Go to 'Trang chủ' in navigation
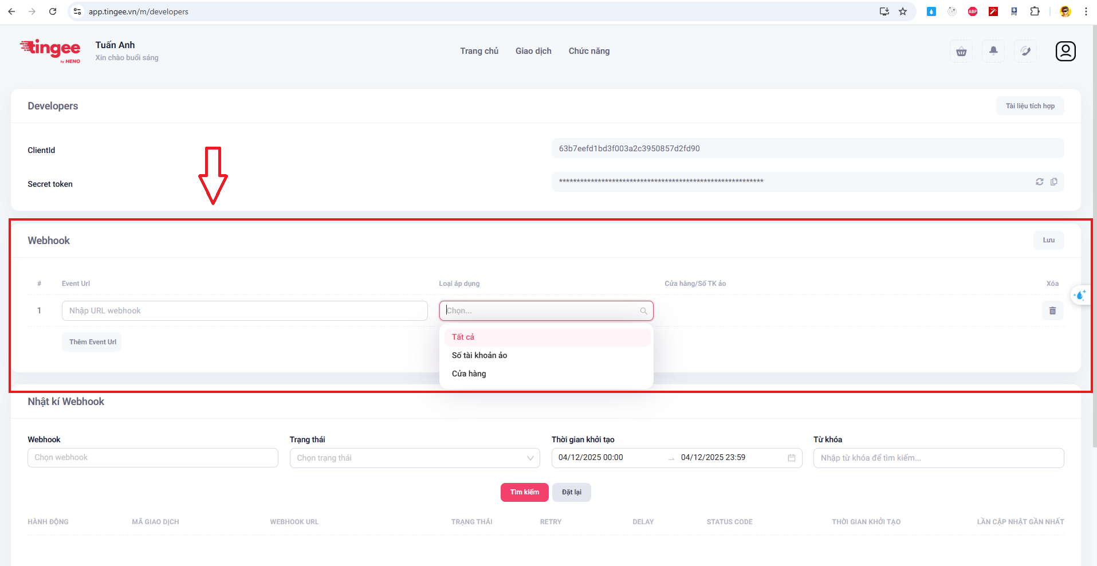Screen dimensions: 1097x566 [x=479, y=51]
